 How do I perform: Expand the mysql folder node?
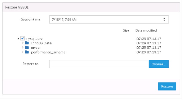[23, 47]
